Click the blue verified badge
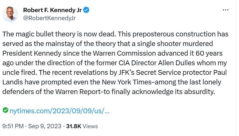The image size is (239, 136). [x=86, y=10]
